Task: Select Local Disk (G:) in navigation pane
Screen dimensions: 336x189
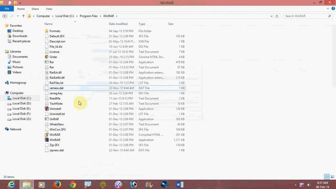Action: pos(22,119)
